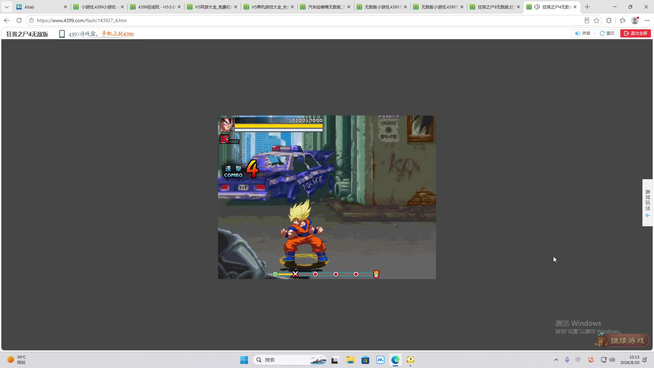Click the 继续游戏 button
This screenshot has width=654, height=368.
pos(622,340)
